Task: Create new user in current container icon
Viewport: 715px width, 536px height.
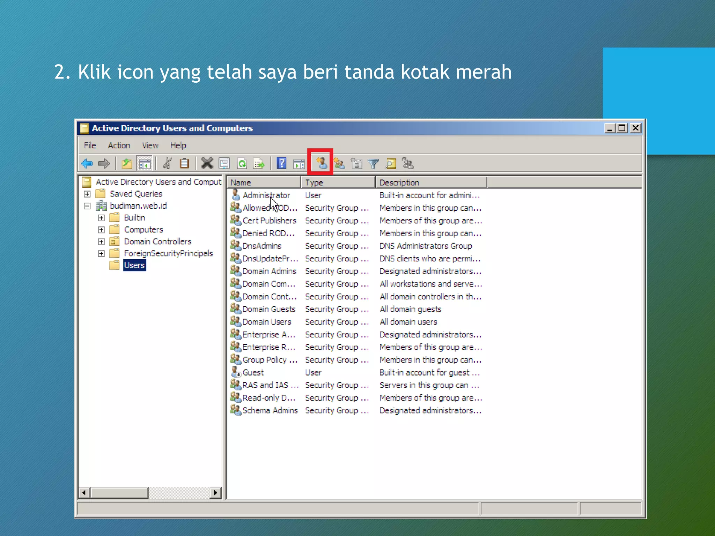Action: click(321, 163)
